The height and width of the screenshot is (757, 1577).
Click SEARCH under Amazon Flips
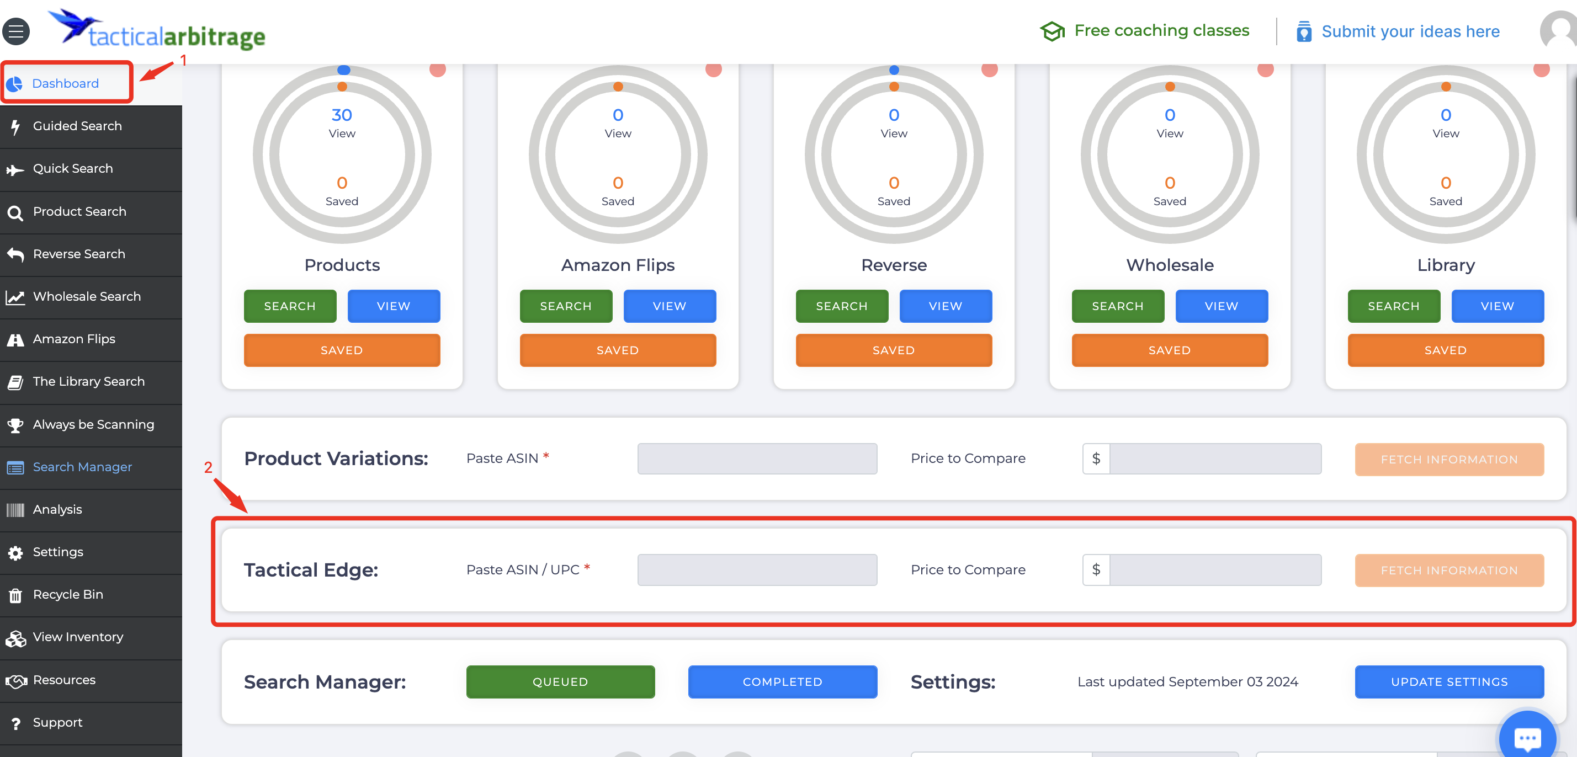click(566, 306)
